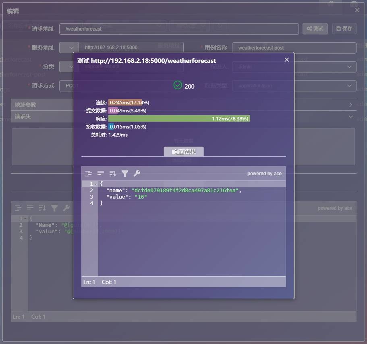Close the test result dialog
This screenshot has width=367, height=344.
287,60
